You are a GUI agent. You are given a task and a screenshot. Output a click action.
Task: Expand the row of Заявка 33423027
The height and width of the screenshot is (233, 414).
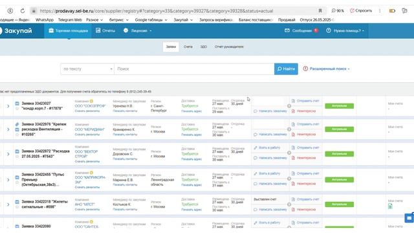8,106
